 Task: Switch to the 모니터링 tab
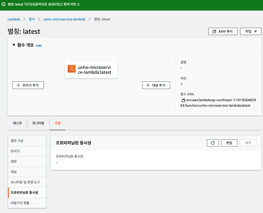click(38, 123)
